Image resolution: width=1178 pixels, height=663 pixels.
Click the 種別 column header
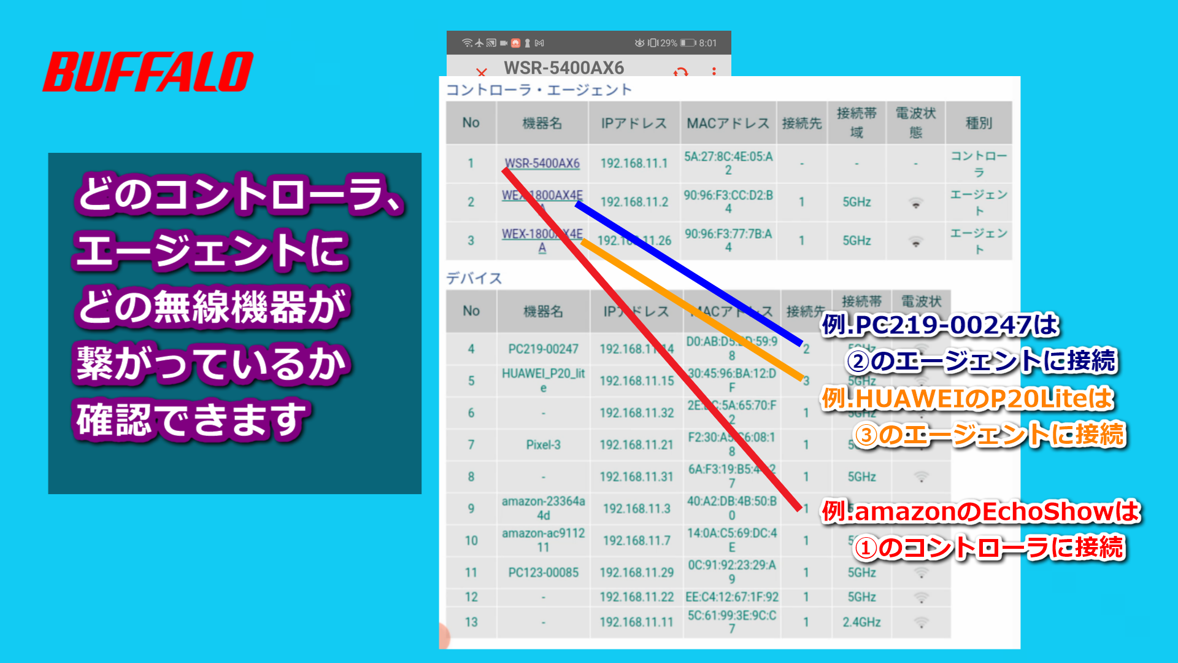click(x=979, y=123)
